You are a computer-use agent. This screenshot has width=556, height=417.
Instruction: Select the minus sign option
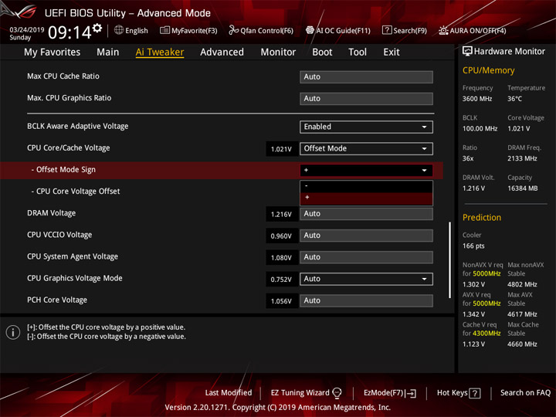pos(366,187)
